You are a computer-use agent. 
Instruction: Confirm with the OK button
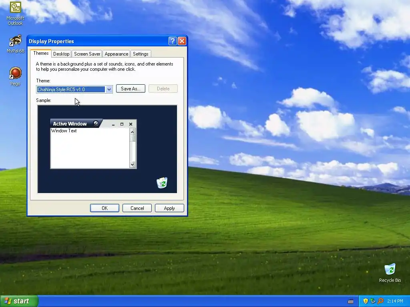(105, 208)
